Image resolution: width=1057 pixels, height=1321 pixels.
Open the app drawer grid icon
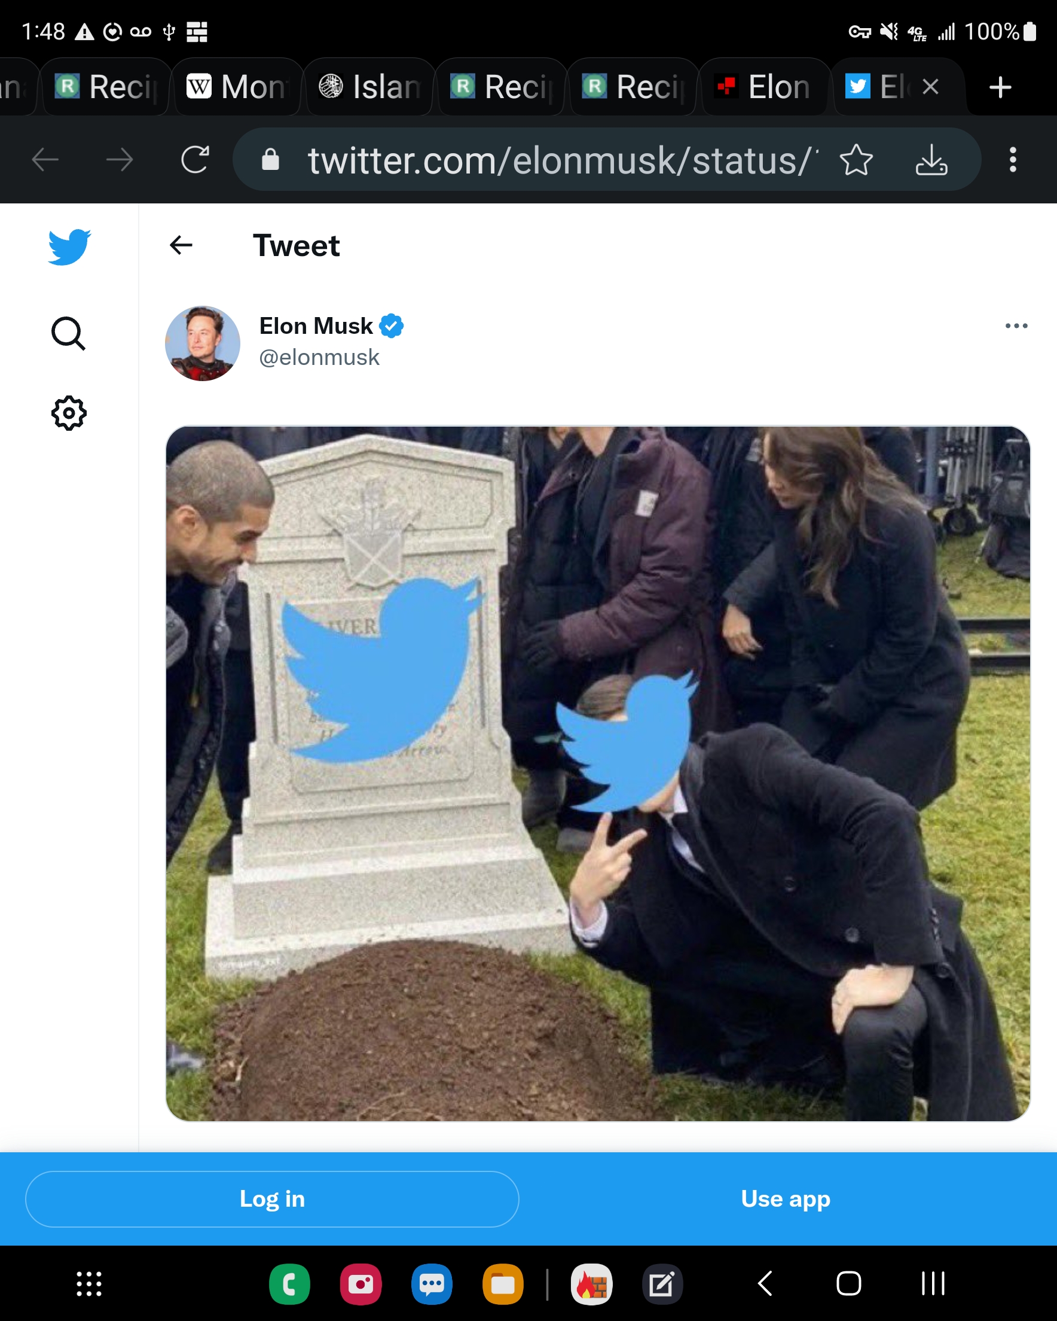89,1284
